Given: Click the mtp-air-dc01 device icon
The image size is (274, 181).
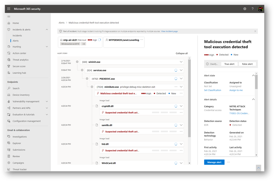Looking at the screenshot, I should point(61,40).
